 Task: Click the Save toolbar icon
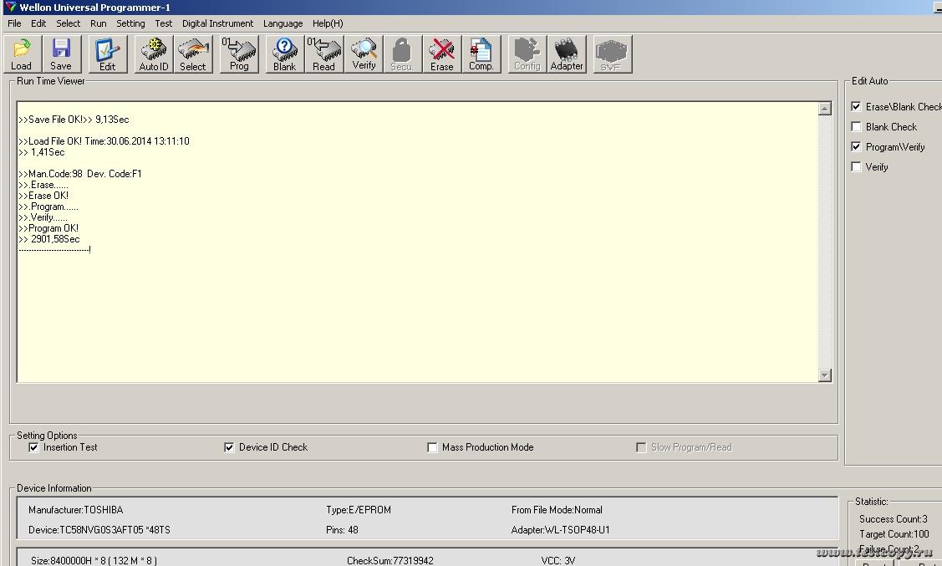61,54
